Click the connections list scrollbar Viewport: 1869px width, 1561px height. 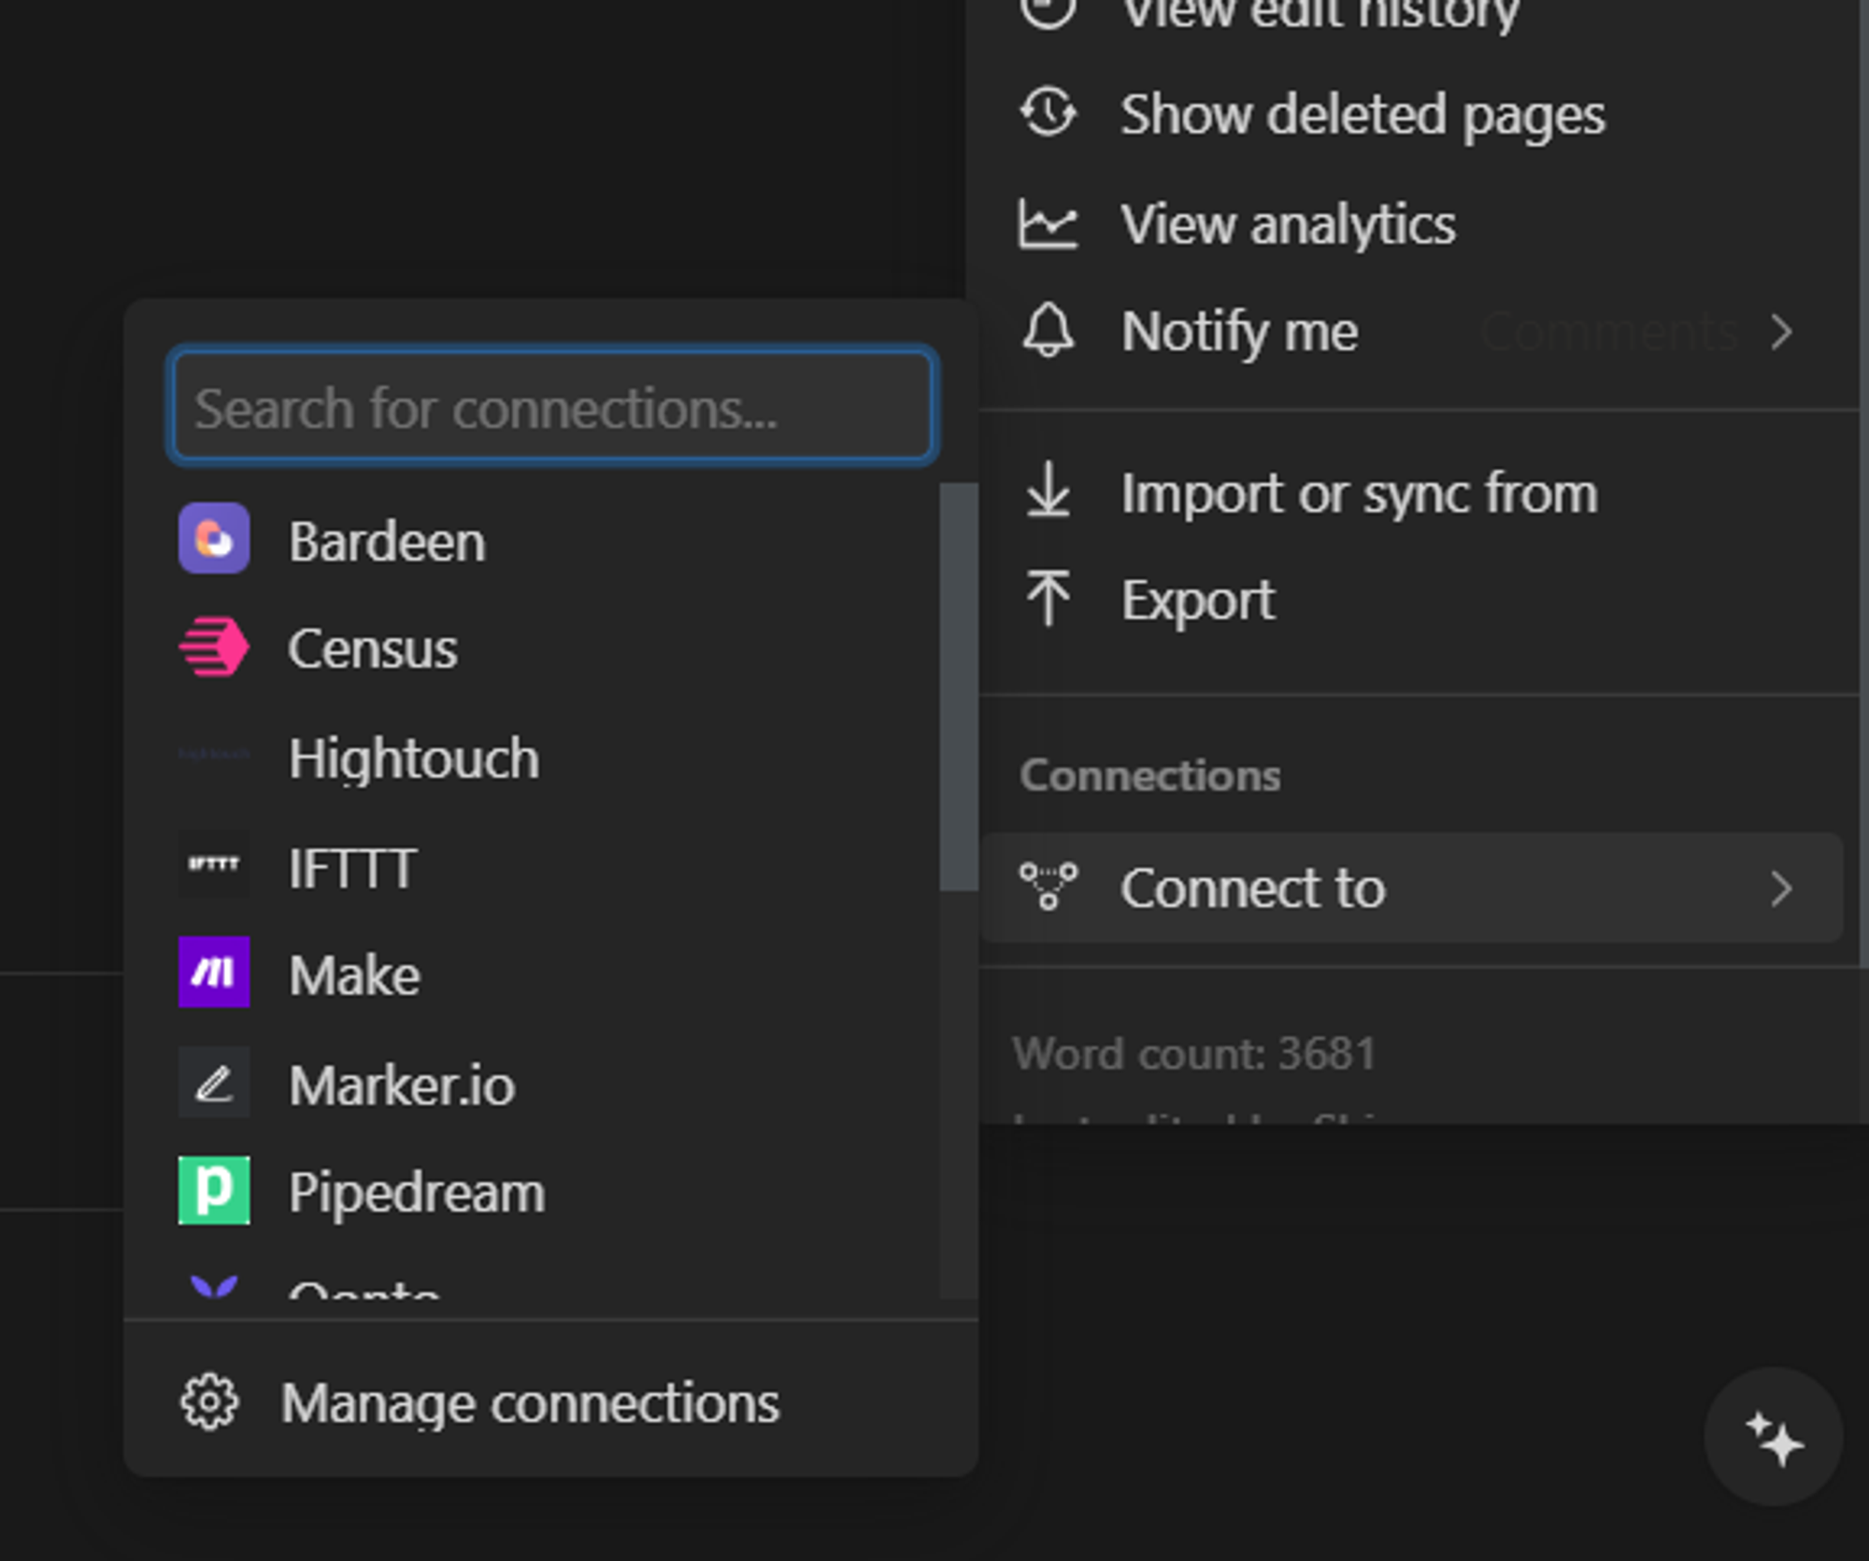958,687
